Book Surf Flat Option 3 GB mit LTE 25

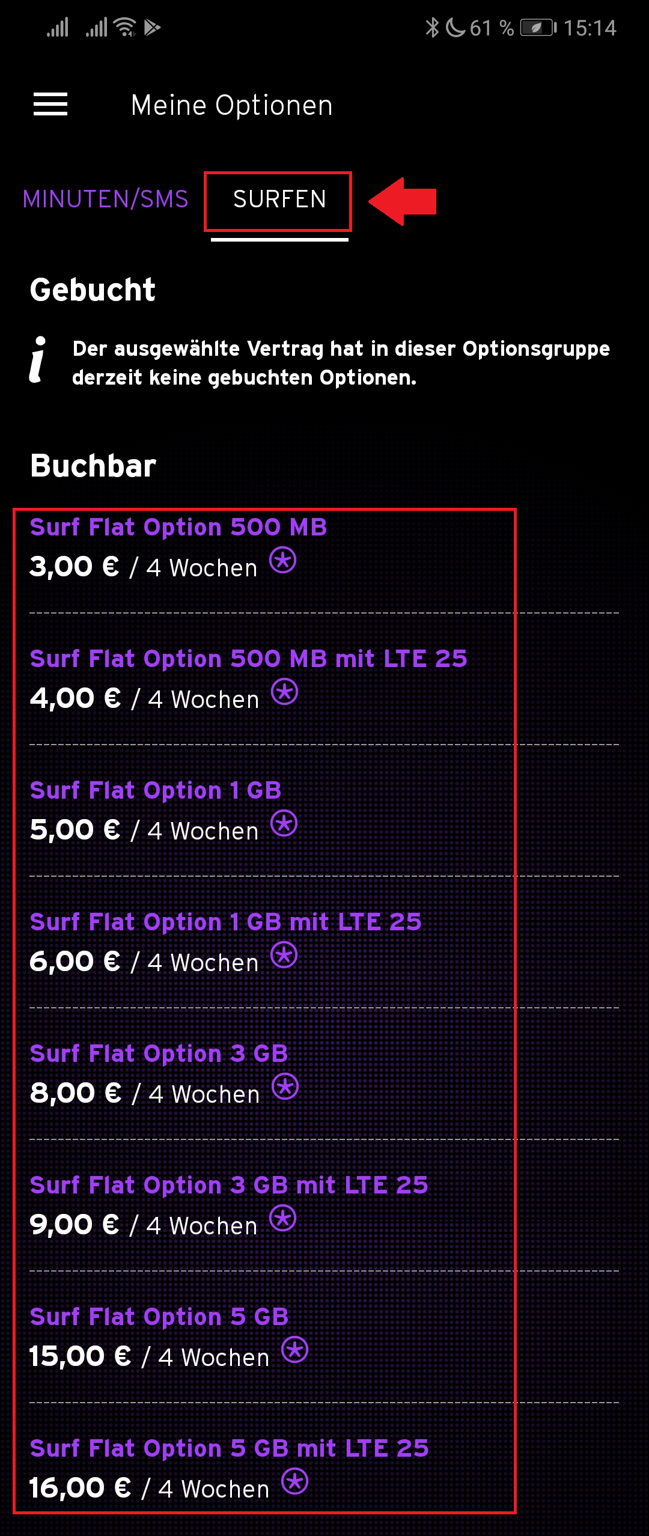[x=229, y=1186]
